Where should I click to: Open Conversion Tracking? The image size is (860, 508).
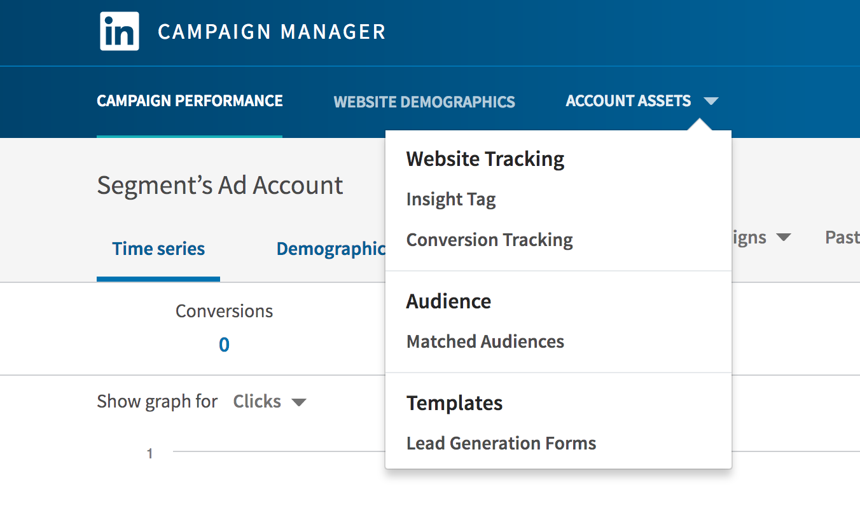(x=489, y=240)
